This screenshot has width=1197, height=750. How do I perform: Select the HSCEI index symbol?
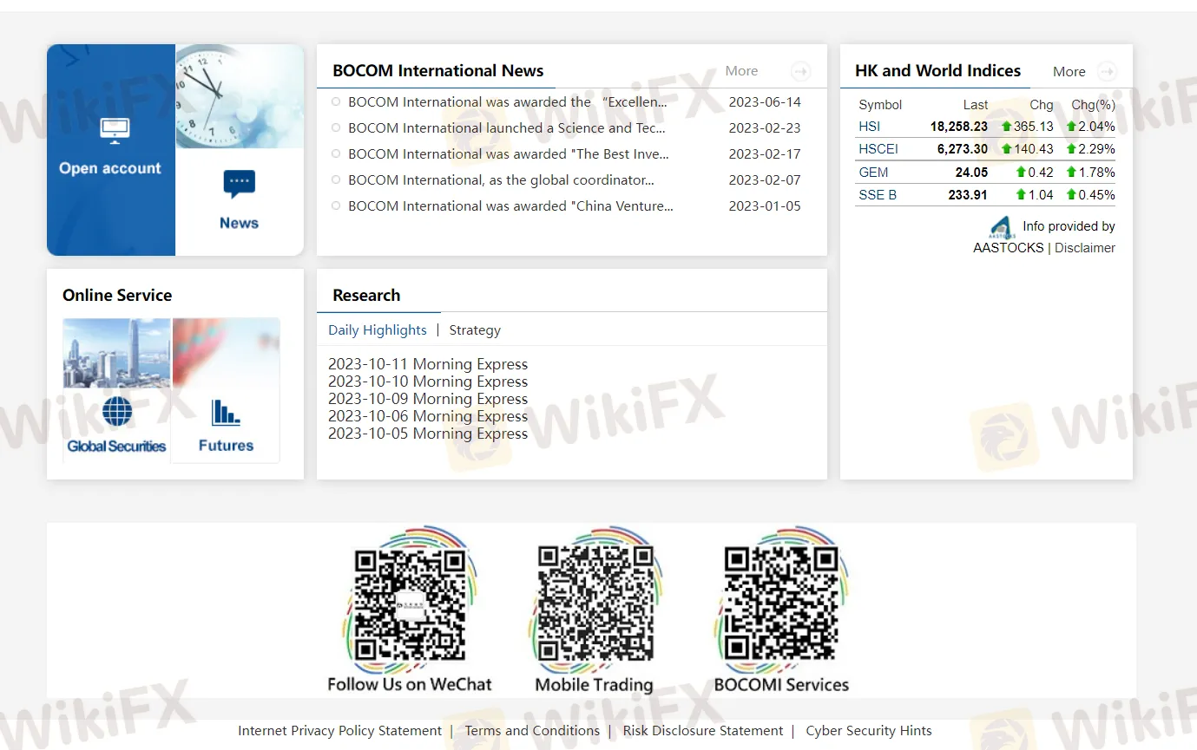click(878, 149)
